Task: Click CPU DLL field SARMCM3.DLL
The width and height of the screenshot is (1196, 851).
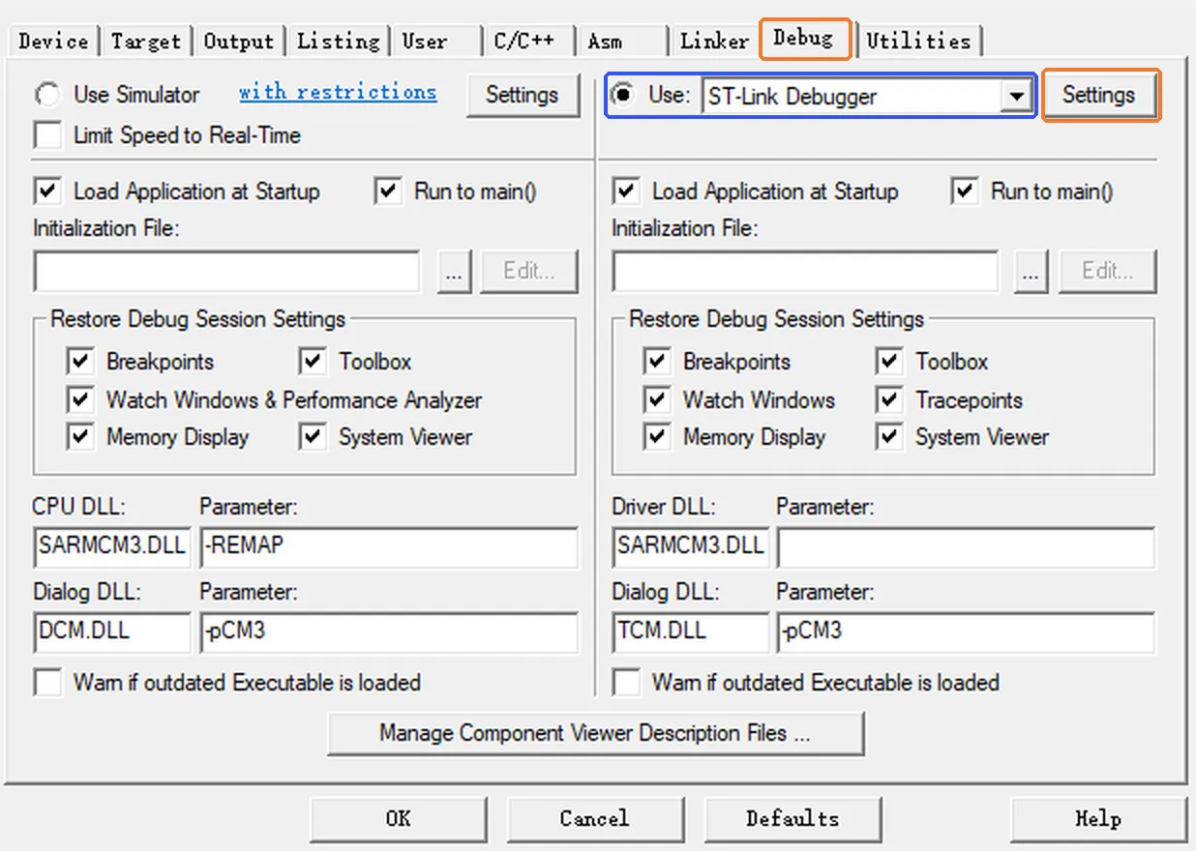Action: [112, 546]
